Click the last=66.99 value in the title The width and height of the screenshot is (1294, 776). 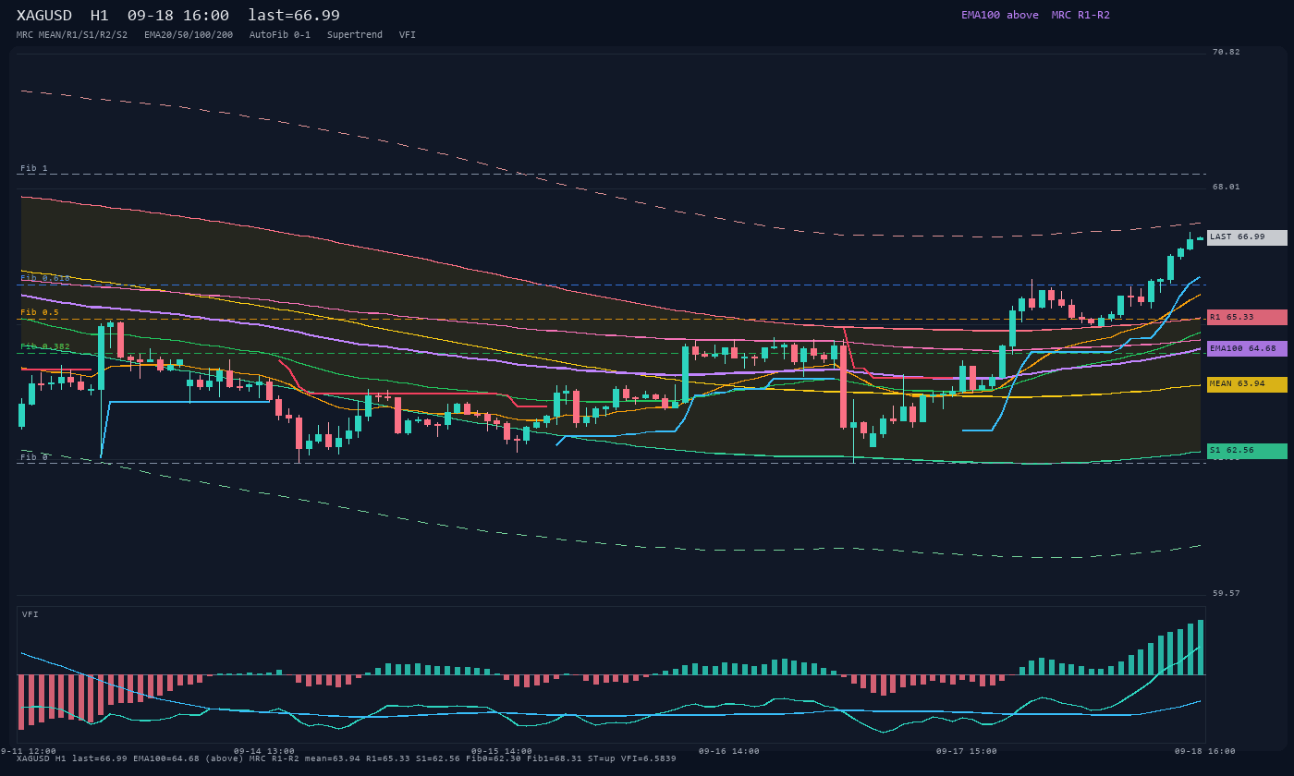pyautogui.click(x=294, y=16)
